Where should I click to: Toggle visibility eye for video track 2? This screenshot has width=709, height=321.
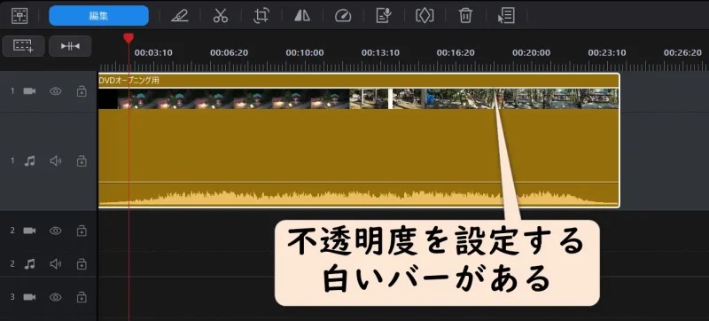click(55, 231)
